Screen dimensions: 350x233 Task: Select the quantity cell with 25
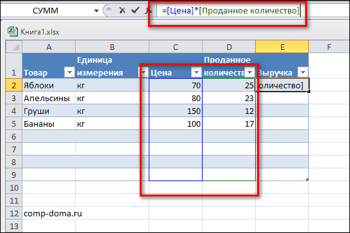coord(229,85)
